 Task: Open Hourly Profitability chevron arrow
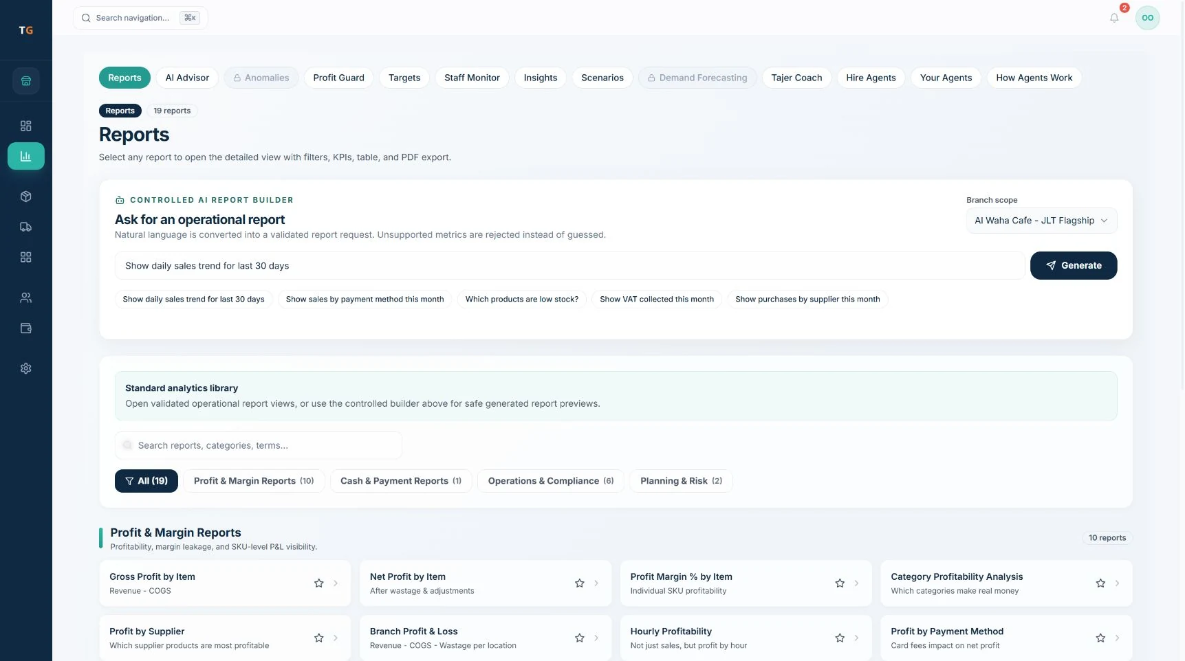click(x=856, y=638)
